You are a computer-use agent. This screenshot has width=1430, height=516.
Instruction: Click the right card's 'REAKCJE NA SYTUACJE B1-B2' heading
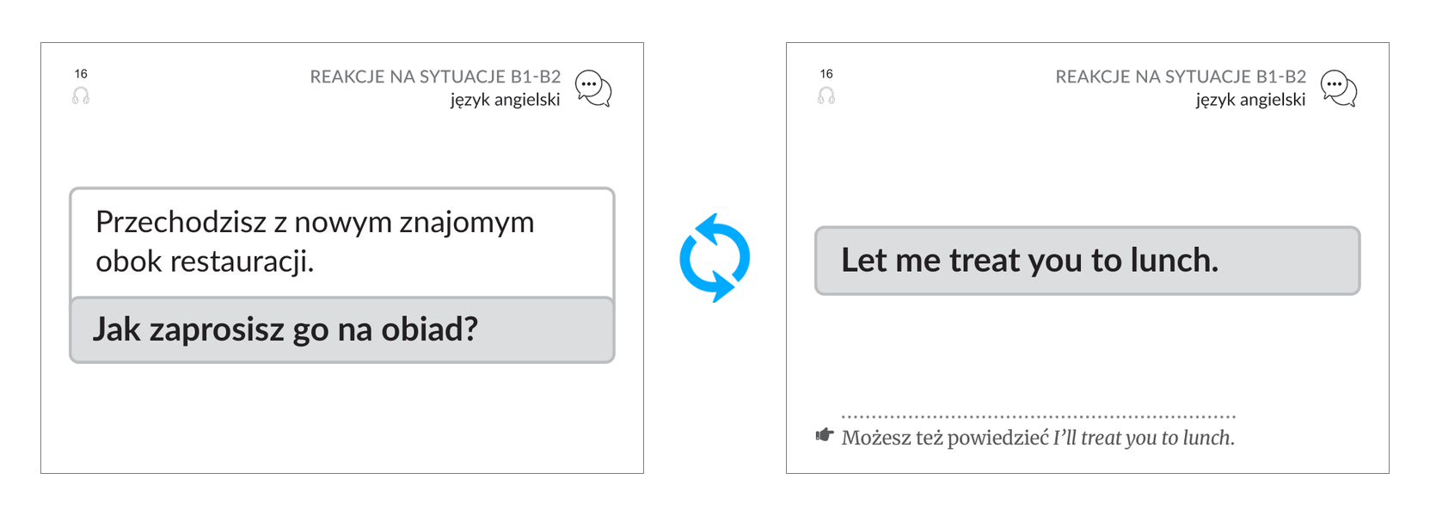click(x=1181, y=77)
